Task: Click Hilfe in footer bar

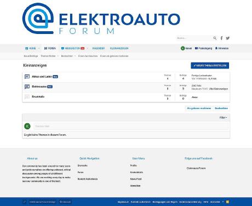Action: (x=205, y=202)
